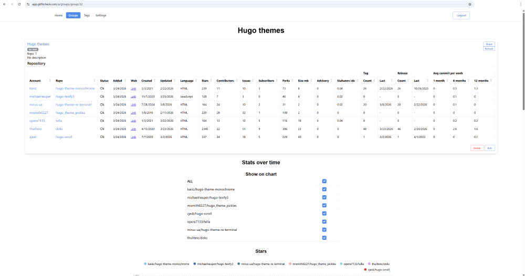Open hugo-theme-re-terminal repo link

tap(73, 105)
